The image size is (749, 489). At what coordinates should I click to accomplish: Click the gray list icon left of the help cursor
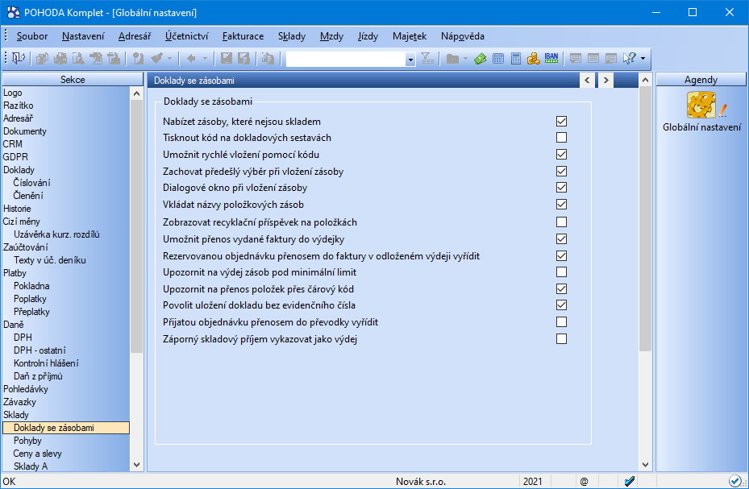(611, 59)
